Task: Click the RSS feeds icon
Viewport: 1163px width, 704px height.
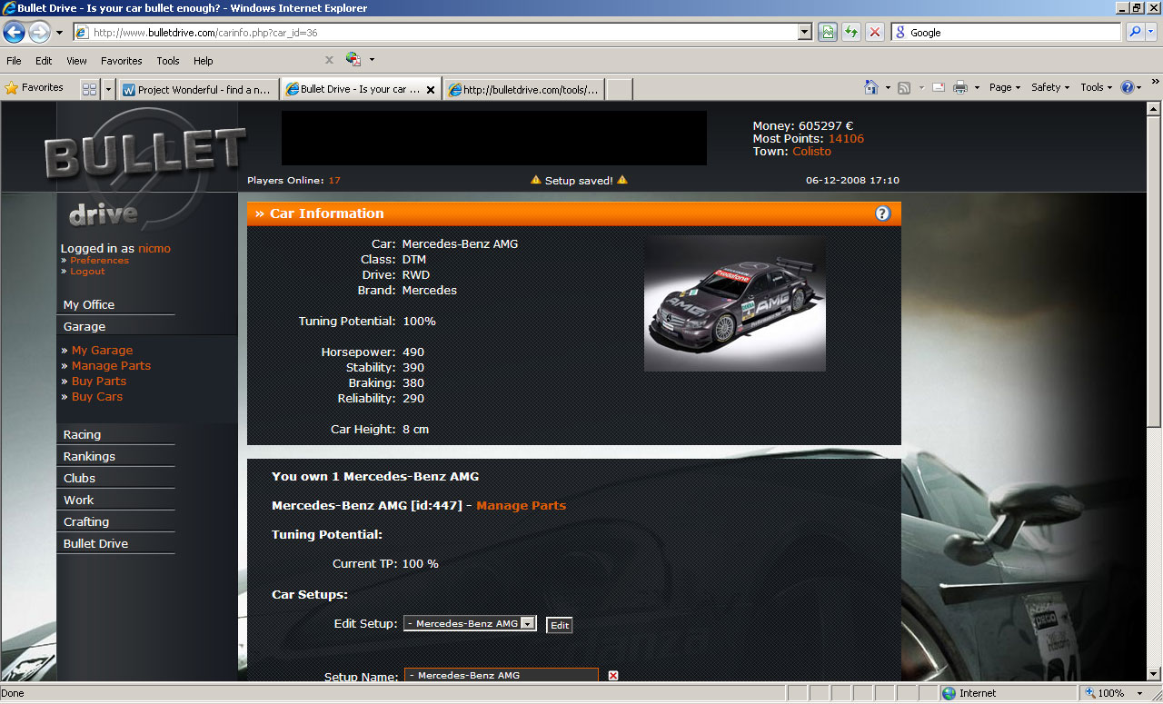Action: coord(904,87)
